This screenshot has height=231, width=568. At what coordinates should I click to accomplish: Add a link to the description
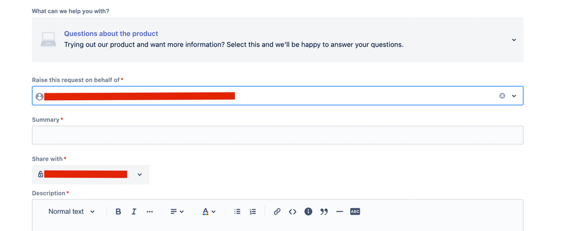tap(277, 212)
